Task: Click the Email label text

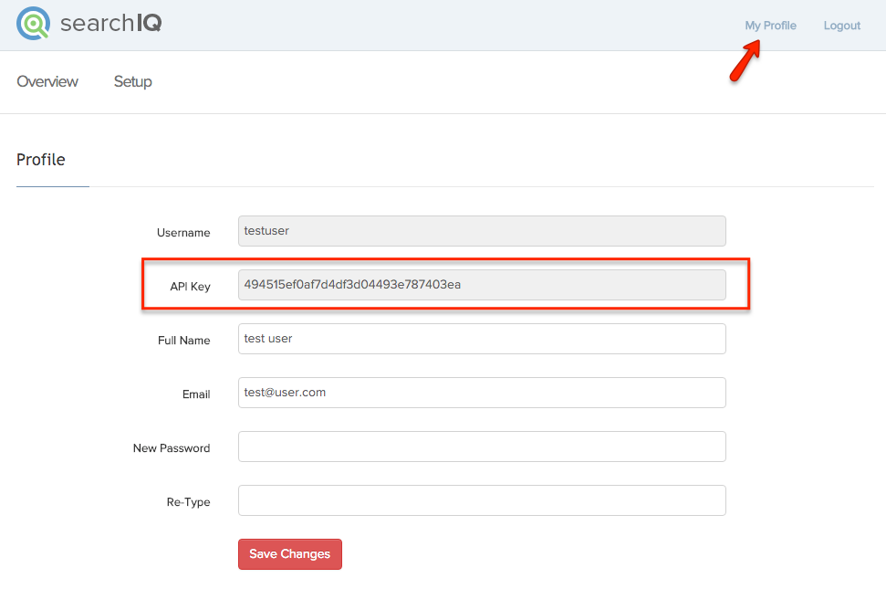Action: (x=196, y=394)
